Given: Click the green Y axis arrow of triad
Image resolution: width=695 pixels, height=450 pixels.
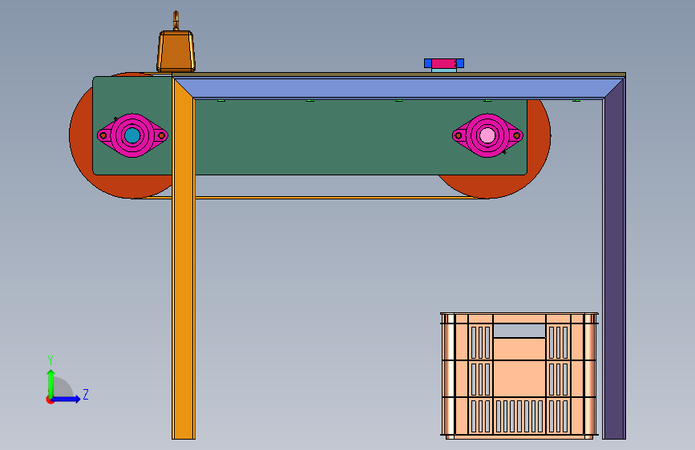Looking at the screenshot, I should [51, 384].
